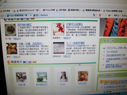Expand the Print dropdown arrow
This screenshot has width=127, height=95.
[112, 15]
